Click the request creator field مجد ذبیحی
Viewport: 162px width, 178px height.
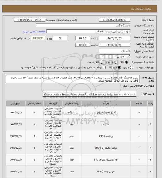pyautogui.click(x=88, y=32)
